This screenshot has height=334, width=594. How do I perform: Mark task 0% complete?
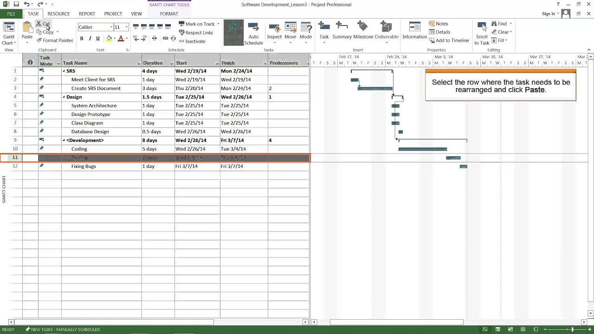pyautogui.click(x=136, y=27)
